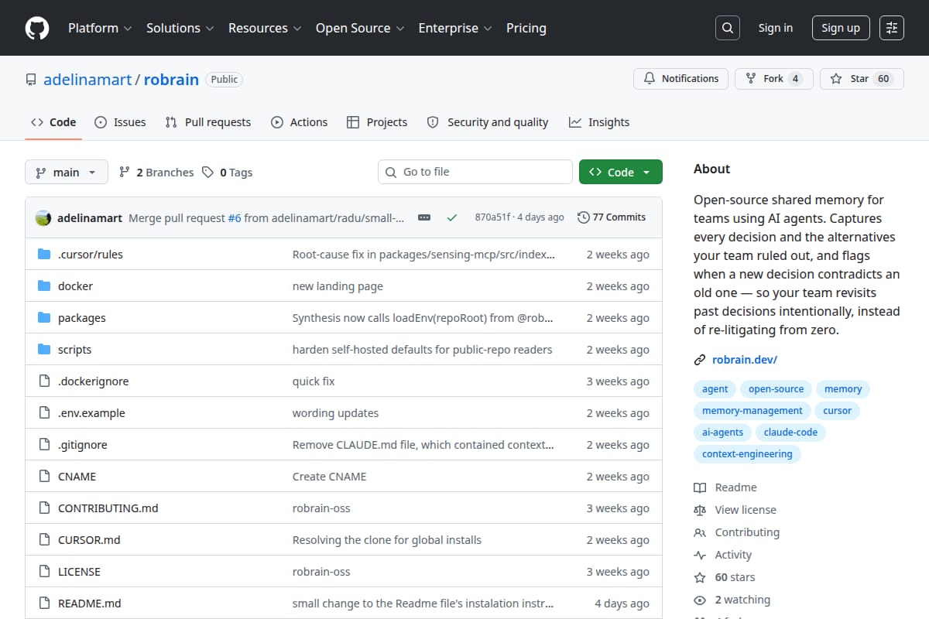Open the .env.example file
Screen dimensions: 929x619
(91, 413)
